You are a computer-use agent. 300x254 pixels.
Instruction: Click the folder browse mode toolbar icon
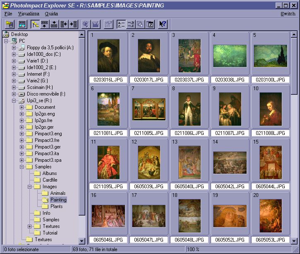[x=10, y=24]
